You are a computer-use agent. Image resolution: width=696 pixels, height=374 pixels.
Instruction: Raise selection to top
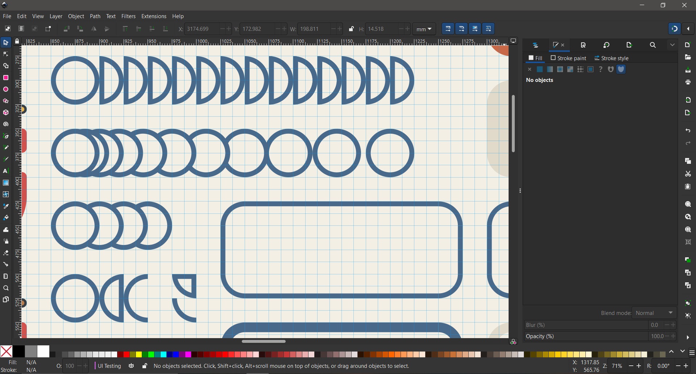pos(125,29)
